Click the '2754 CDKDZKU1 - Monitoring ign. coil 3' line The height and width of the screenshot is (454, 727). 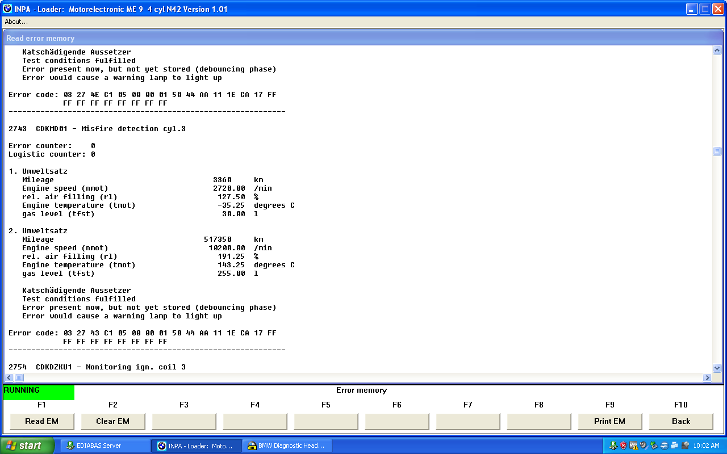pyautogui.click(x=97, y=367)
